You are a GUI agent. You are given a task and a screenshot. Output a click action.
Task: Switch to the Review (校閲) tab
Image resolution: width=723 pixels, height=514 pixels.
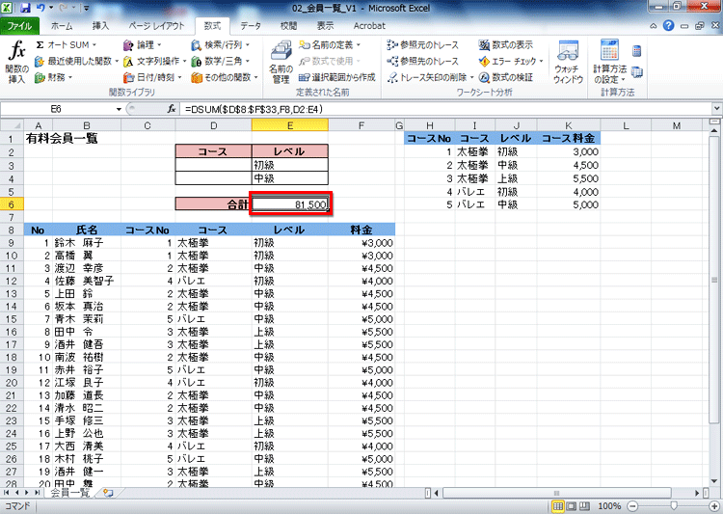pos(288,26)
